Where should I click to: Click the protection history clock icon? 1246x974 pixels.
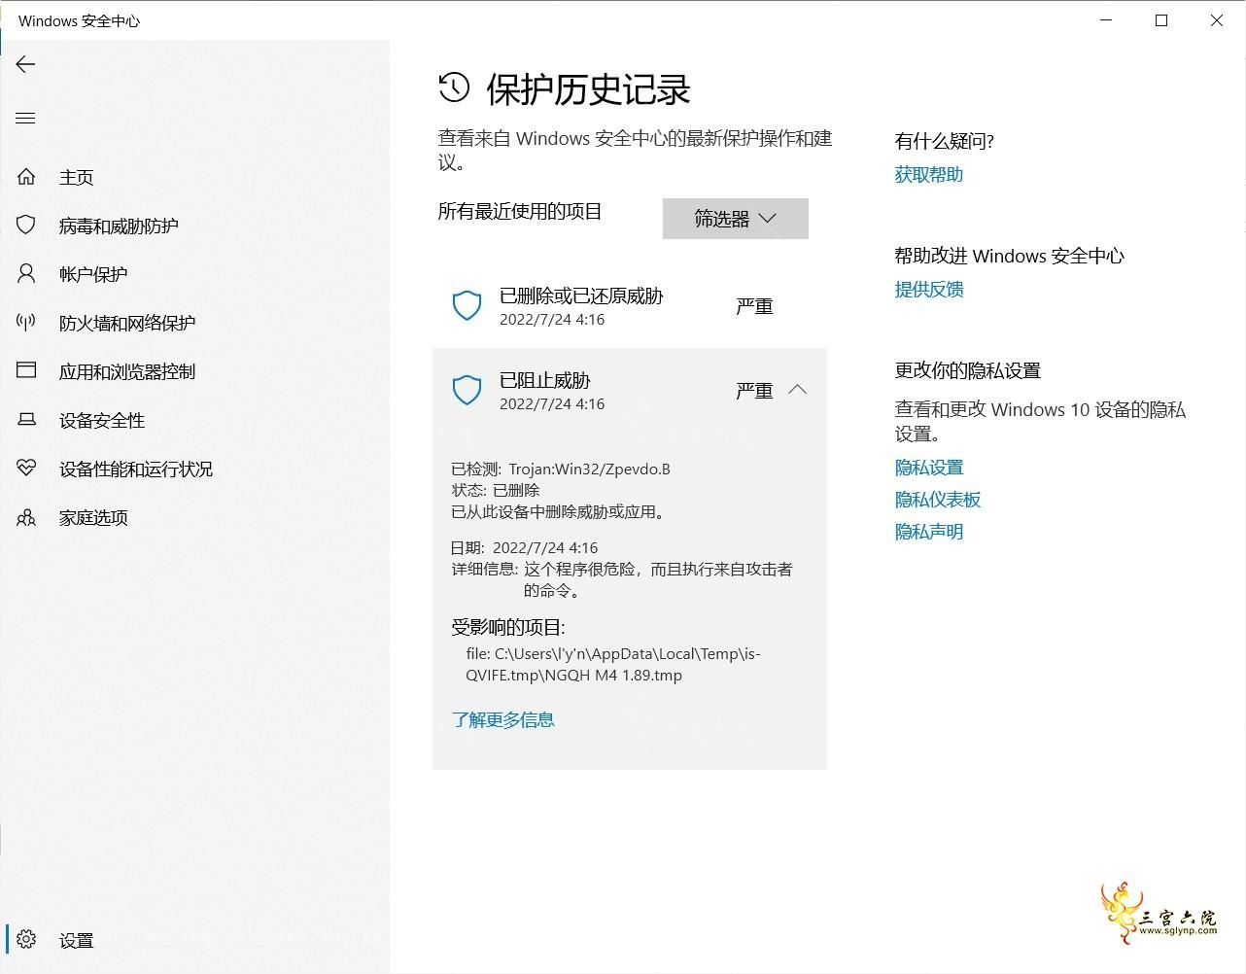pos(454,88)
